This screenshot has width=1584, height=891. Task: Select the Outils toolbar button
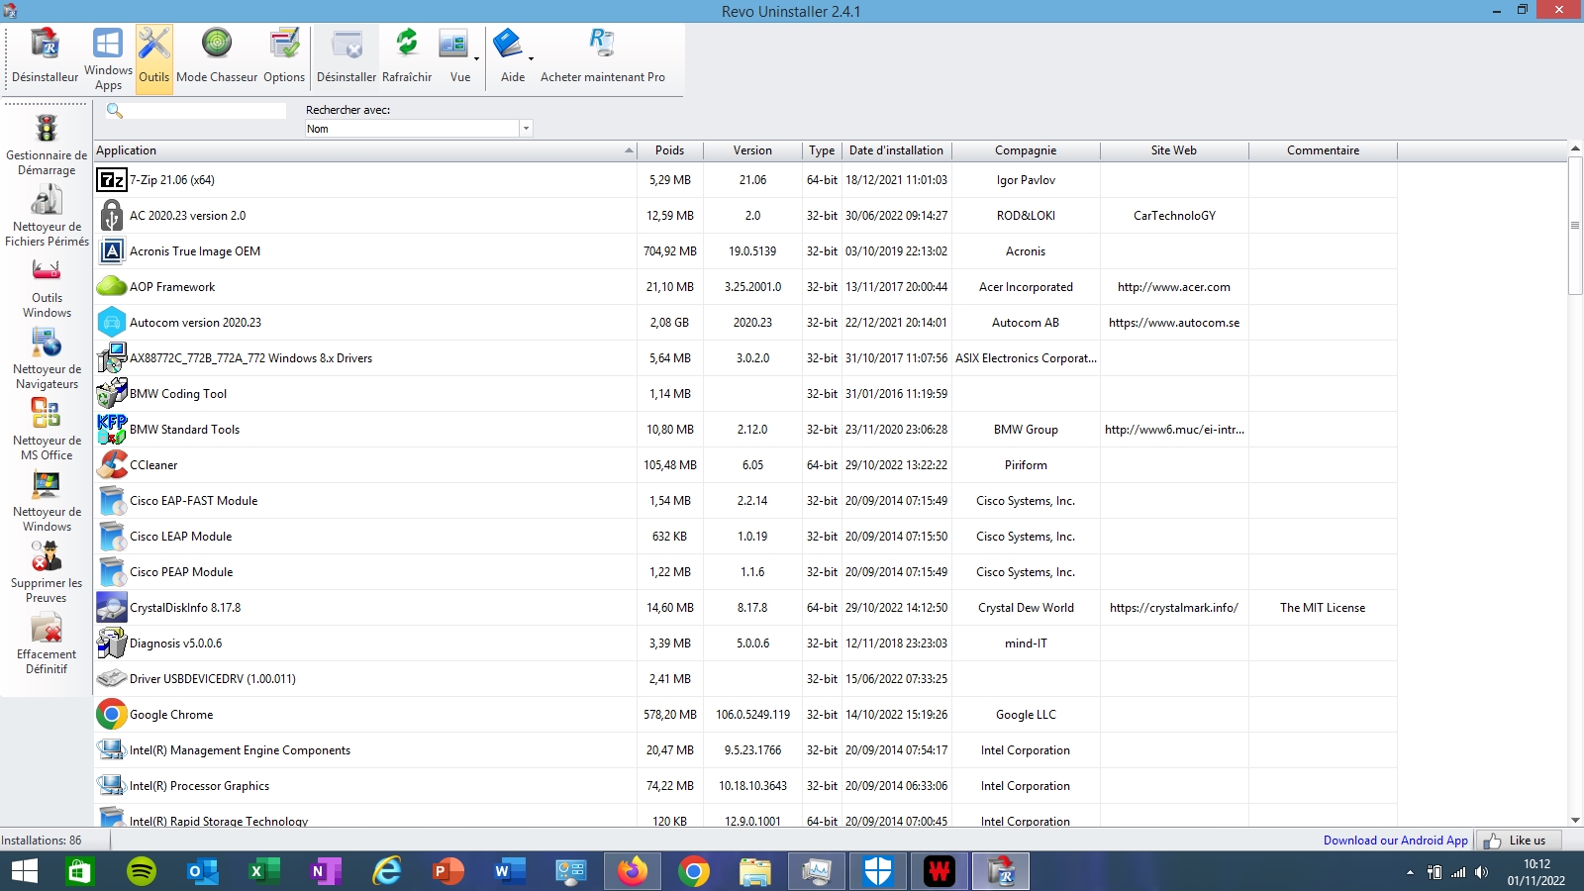point(153,58)
